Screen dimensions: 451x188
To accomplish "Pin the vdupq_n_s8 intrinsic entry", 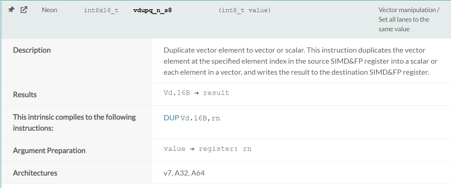I will pos(11,10).
